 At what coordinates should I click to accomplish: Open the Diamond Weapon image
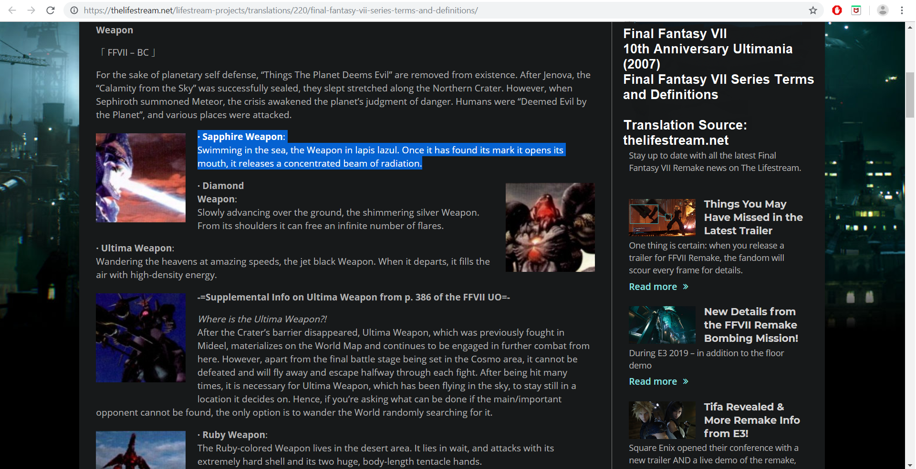tap(550, 227)
